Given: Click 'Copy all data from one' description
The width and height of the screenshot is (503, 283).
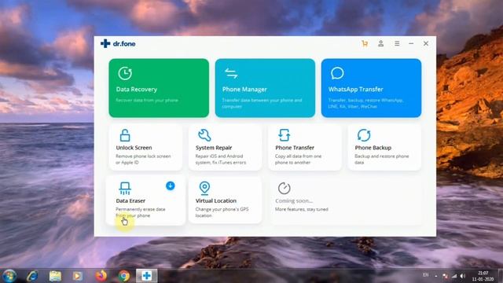Looking at the screenshot, I should (298, 156).
